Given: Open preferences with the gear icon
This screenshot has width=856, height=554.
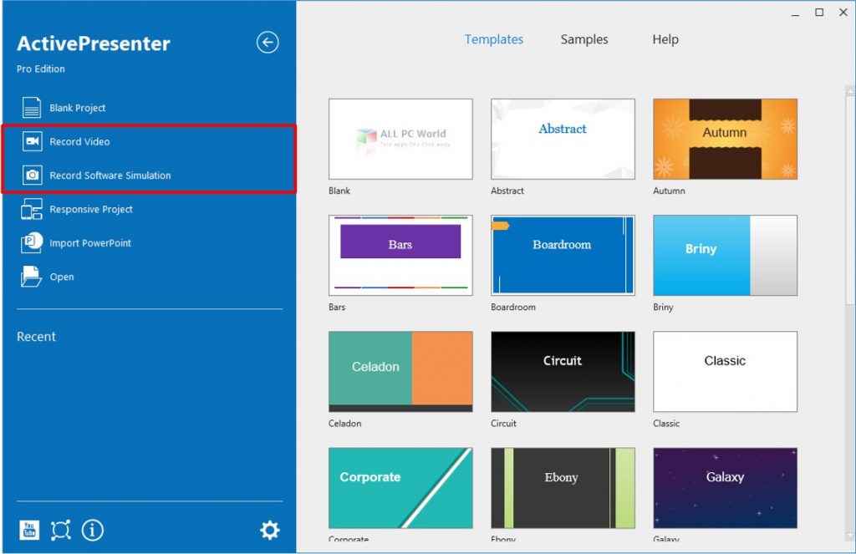Looking at the screenshot, I should [269, 530].
